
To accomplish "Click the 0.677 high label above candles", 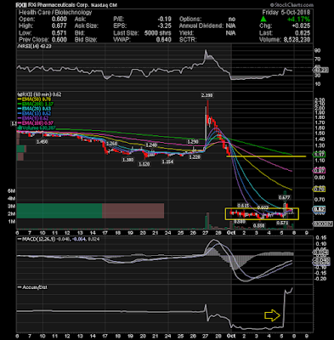I will (x=283, y=197).
